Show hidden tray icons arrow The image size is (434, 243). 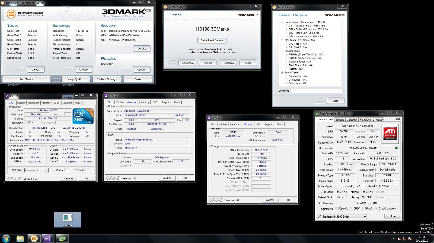coord(393,239)
